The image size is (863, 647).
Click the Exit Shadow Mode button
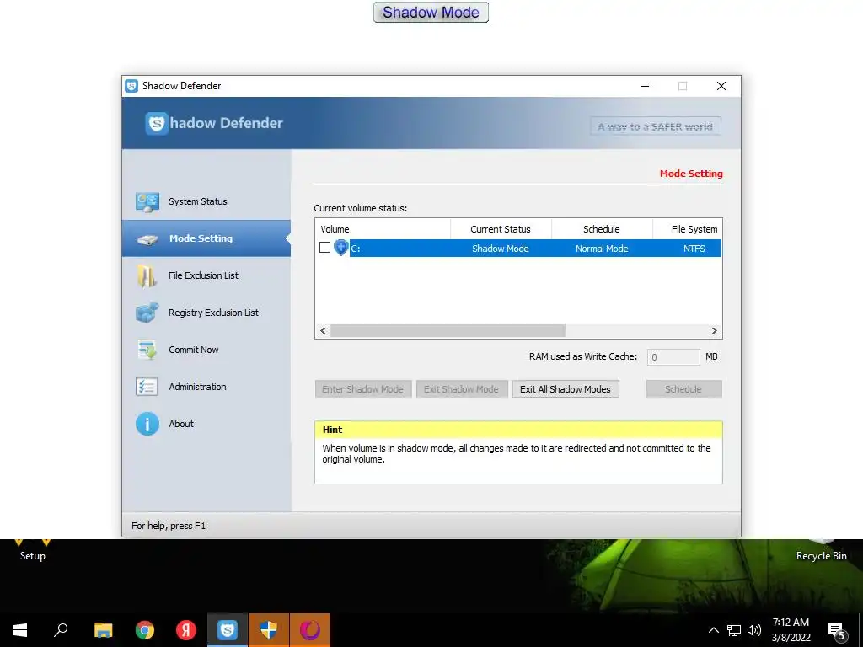click(x=461, y=389)
